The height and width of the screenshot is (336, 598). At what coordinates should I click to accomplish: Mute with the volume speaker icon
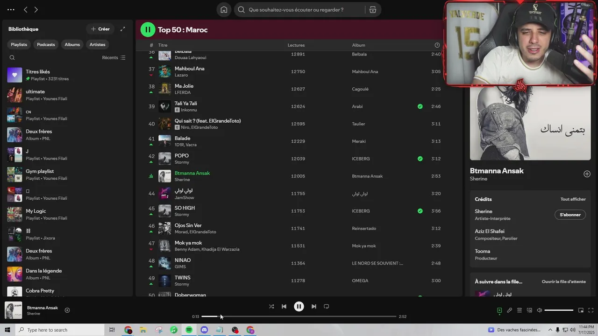click(539, 310)
